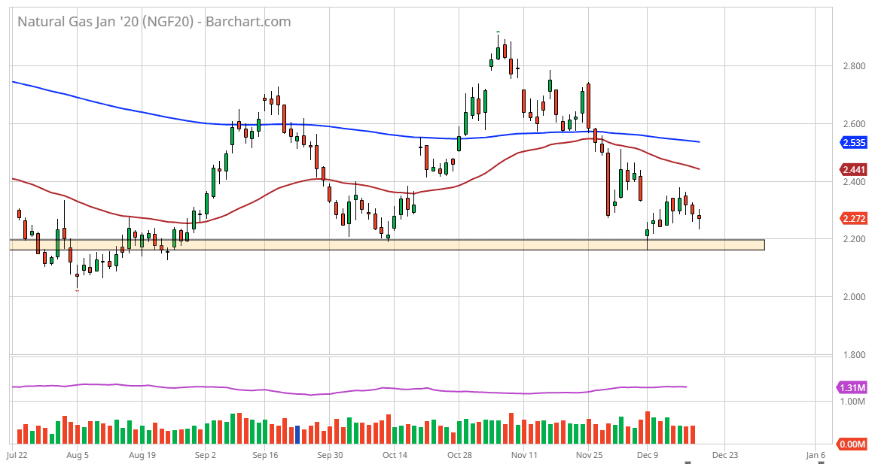Click the red 2.441 moving average label
869x464 pixels.
[x=853, y=169]
